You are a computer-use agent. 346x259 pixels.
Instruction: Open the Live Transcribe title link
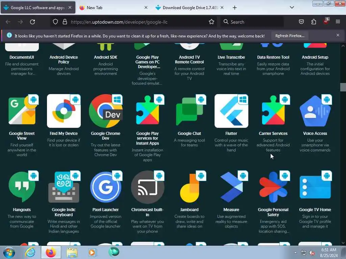[231, 57]
